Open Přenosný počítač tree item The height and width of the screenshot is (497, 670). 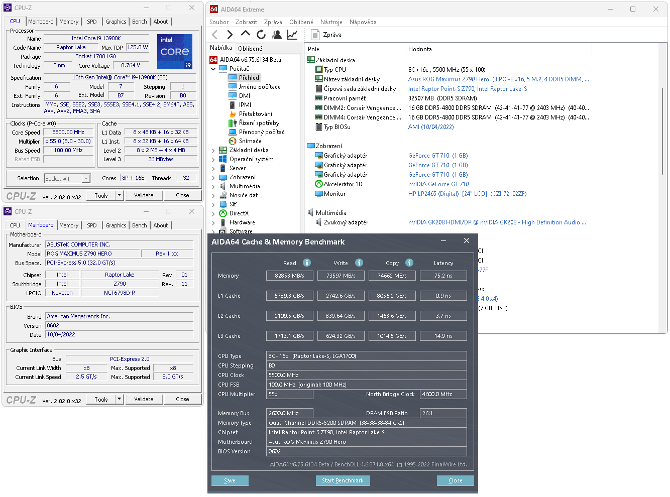pyautogui.click(x=262, y=132)
